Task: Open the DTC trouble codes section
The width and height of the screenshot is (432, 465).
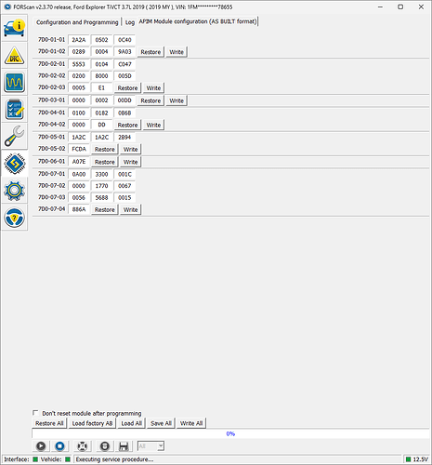Action: coord(14,55)
